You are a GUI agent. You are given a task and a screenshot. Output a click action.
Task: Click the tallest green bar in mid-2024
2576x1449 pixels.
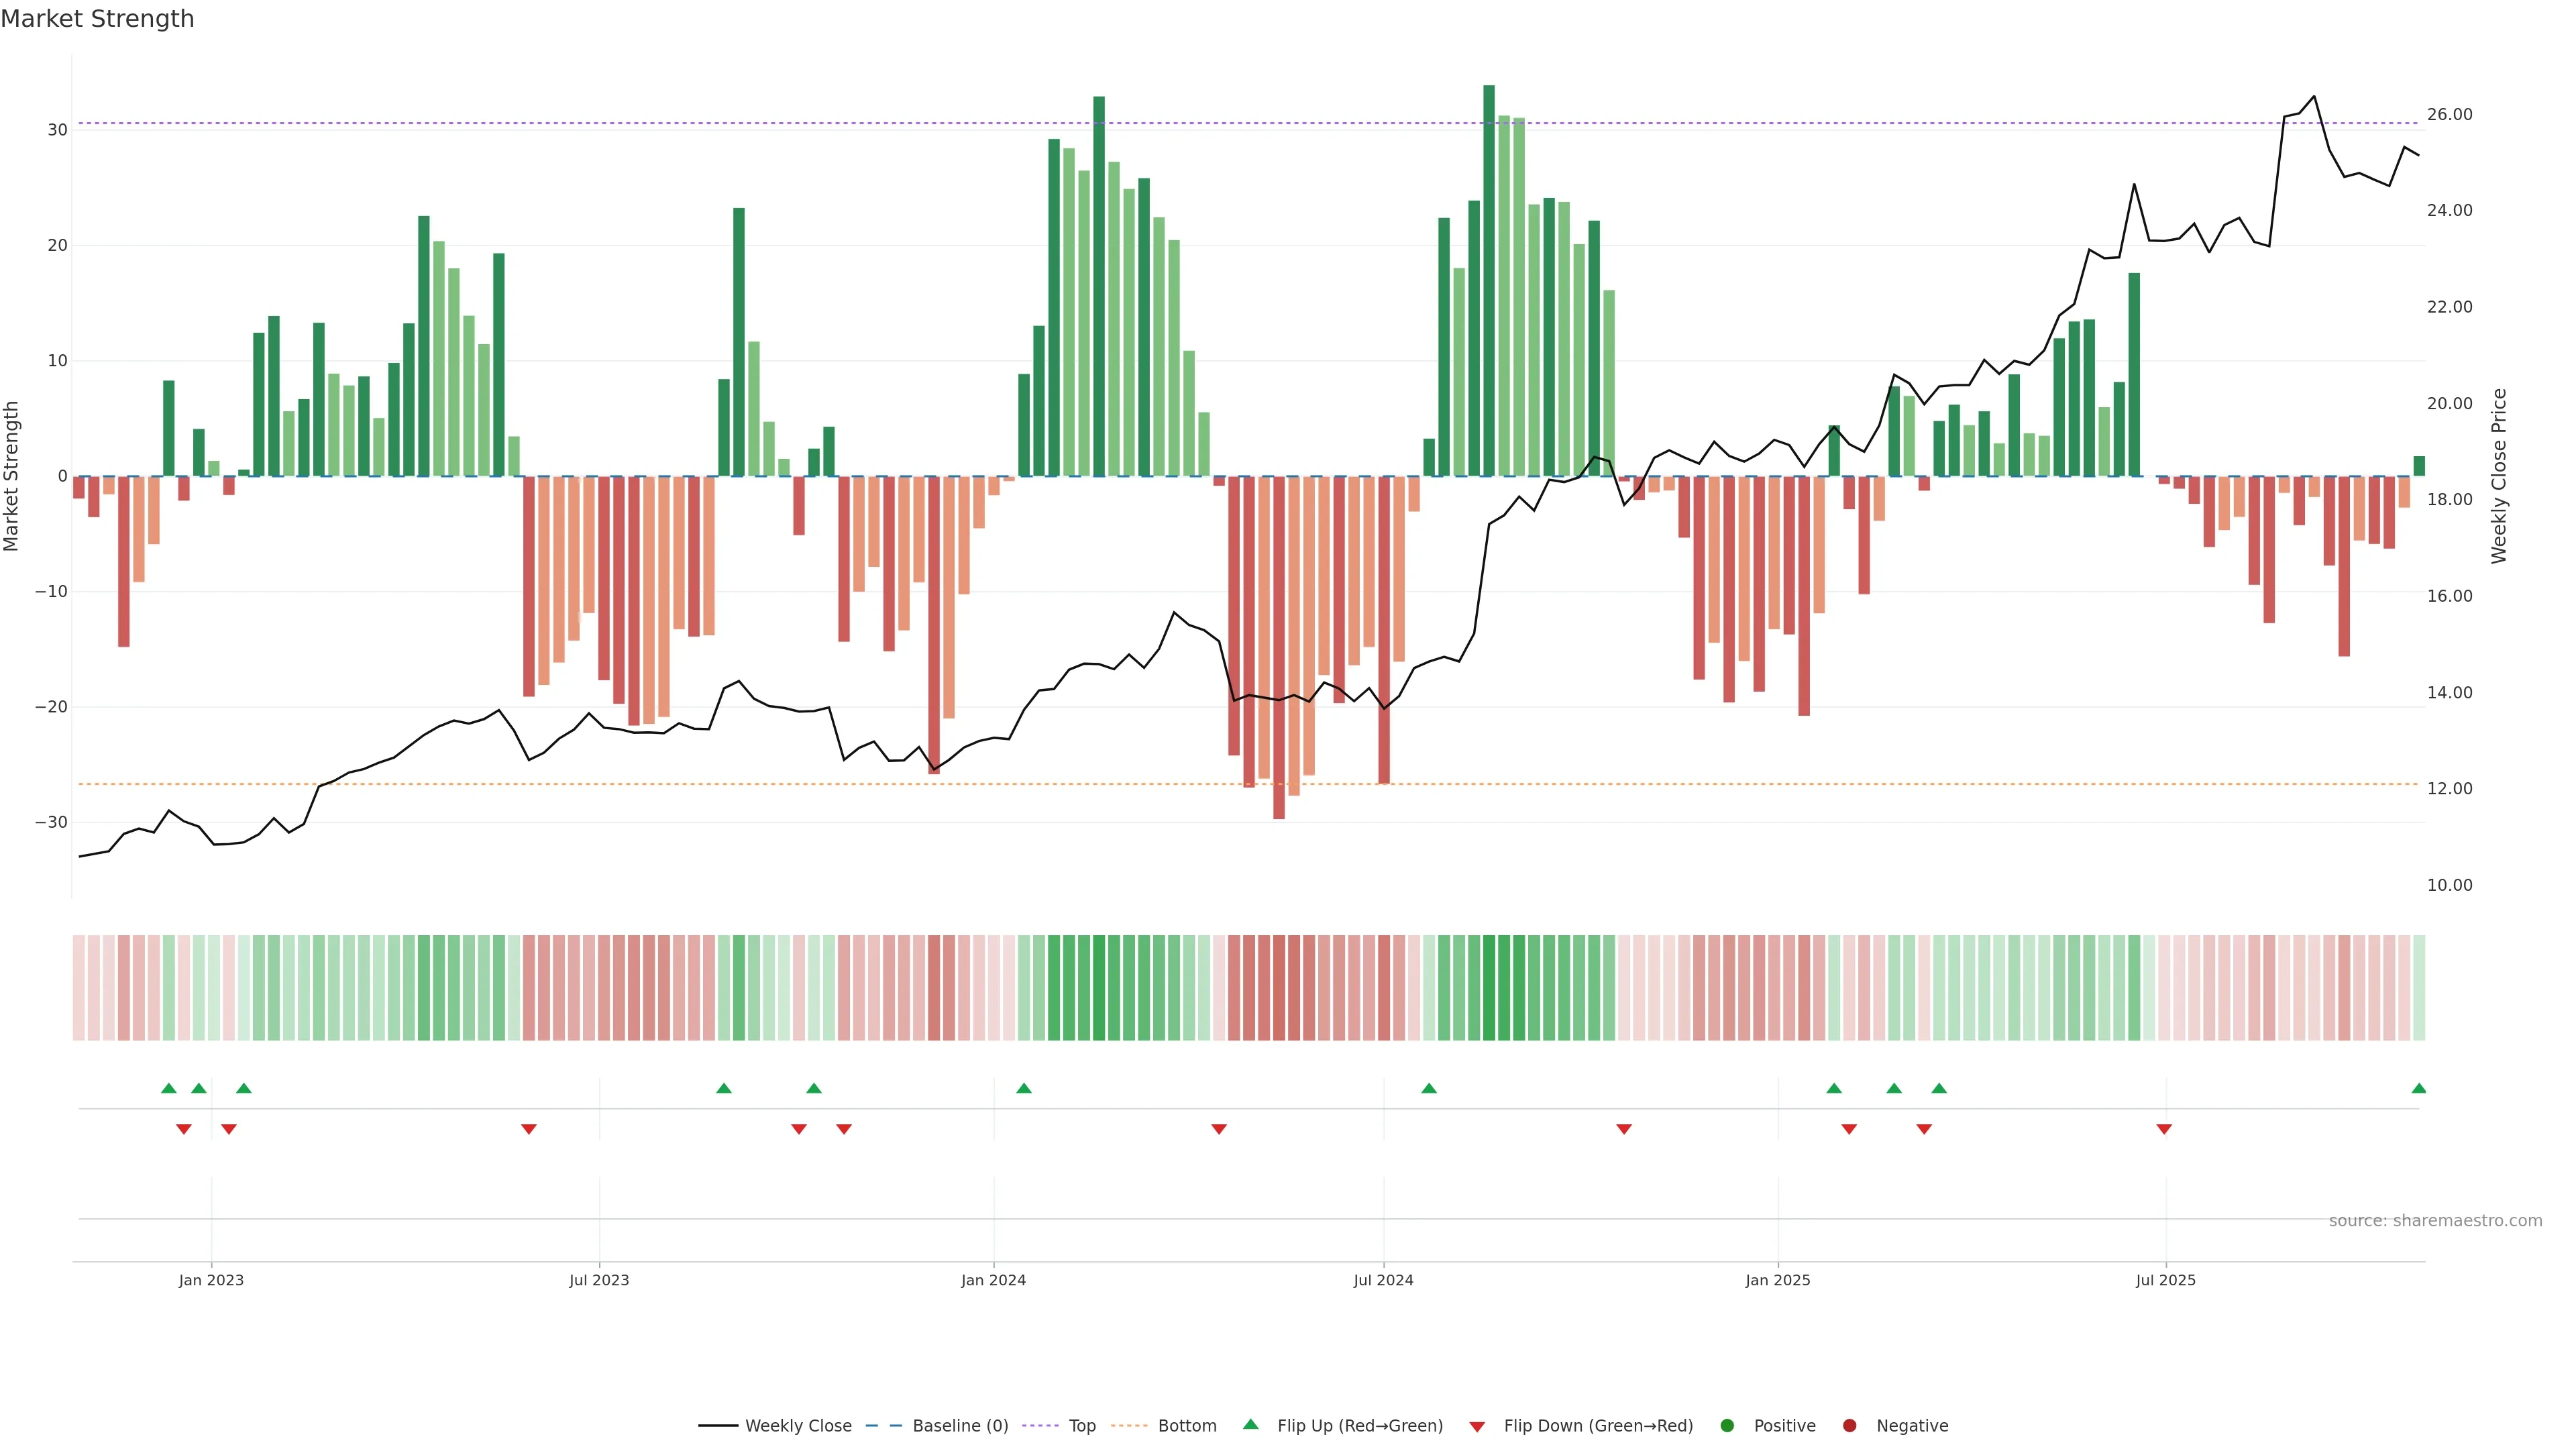coord(1488,280)
